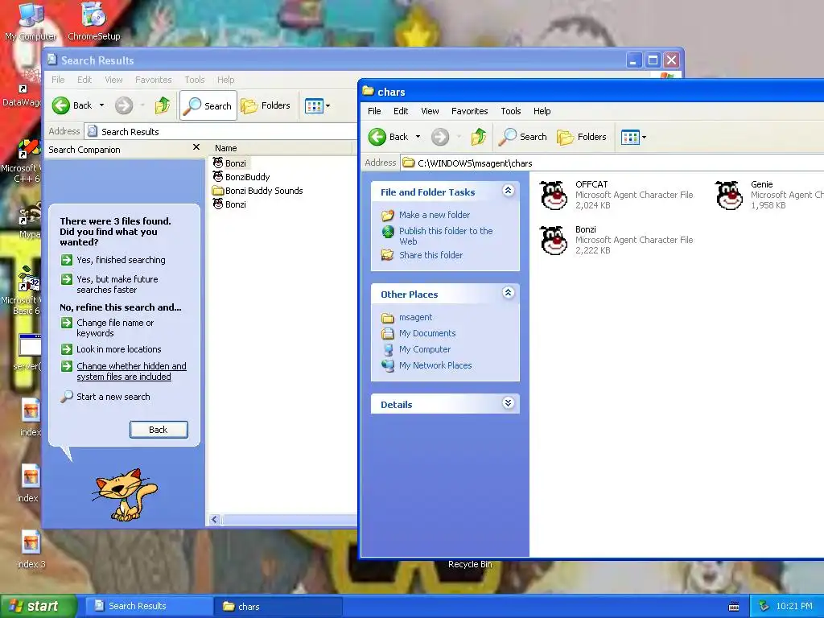Toggle Folders pane in chars window
Image resolution: width=824 pixels, height=618 pixels.
click(x=582, y=137)
